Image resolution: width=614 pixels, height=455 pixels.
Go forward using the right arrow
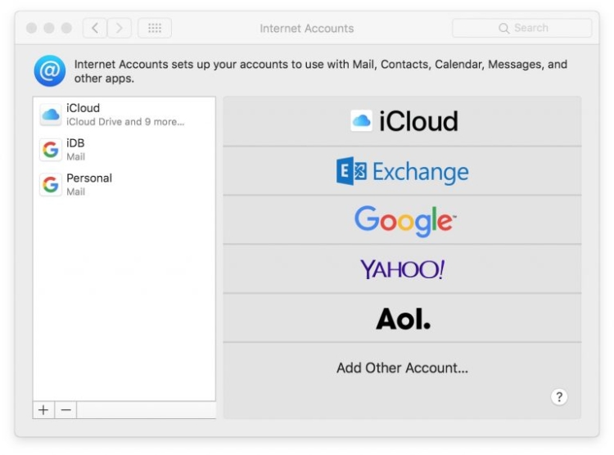[x=120, y=28]
